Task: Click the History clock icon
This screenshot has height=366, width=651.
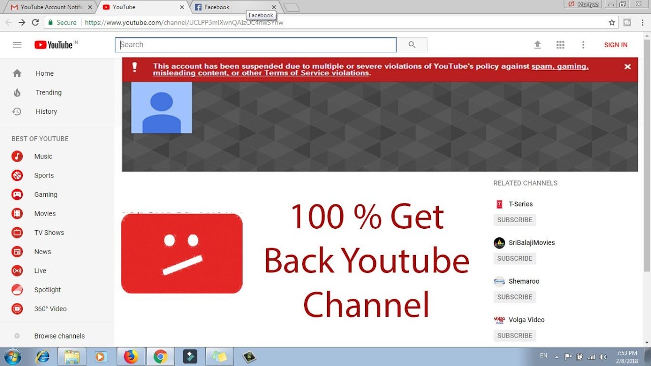Action: pos(17,111)
